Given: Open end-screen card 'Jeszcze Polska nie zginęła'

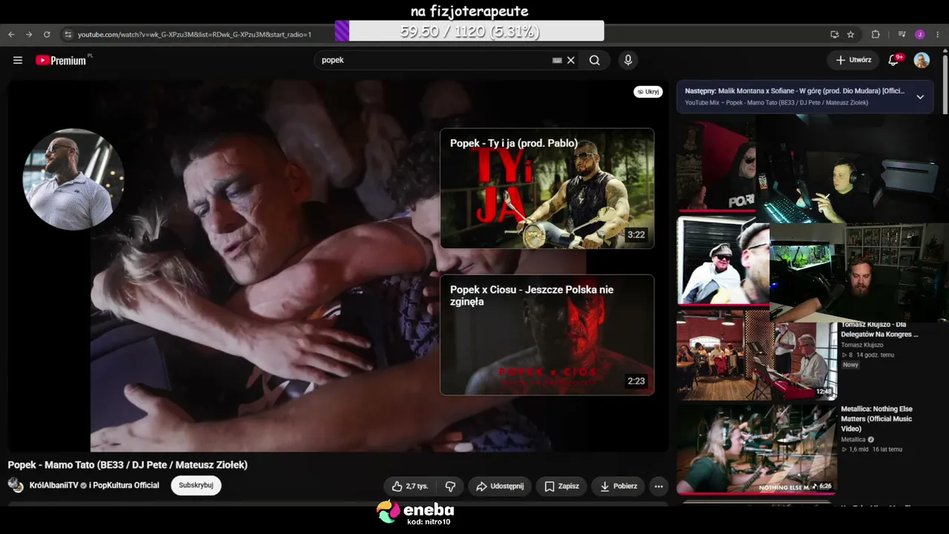Looking at the screenshot, I should pyautogui.click(x=547, y=334).
